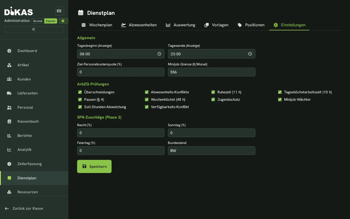Click the Bundesland field showing BW
The image size is (350, 219).
click(212, 151)
